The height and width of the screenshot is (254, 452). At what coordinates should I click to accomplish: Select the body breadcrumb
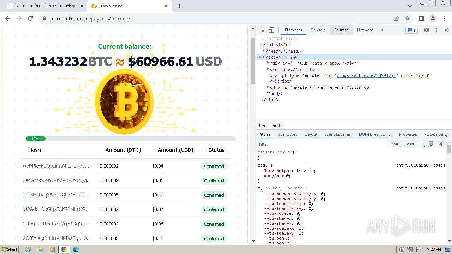pyautogui.click(x=277, y=126)
